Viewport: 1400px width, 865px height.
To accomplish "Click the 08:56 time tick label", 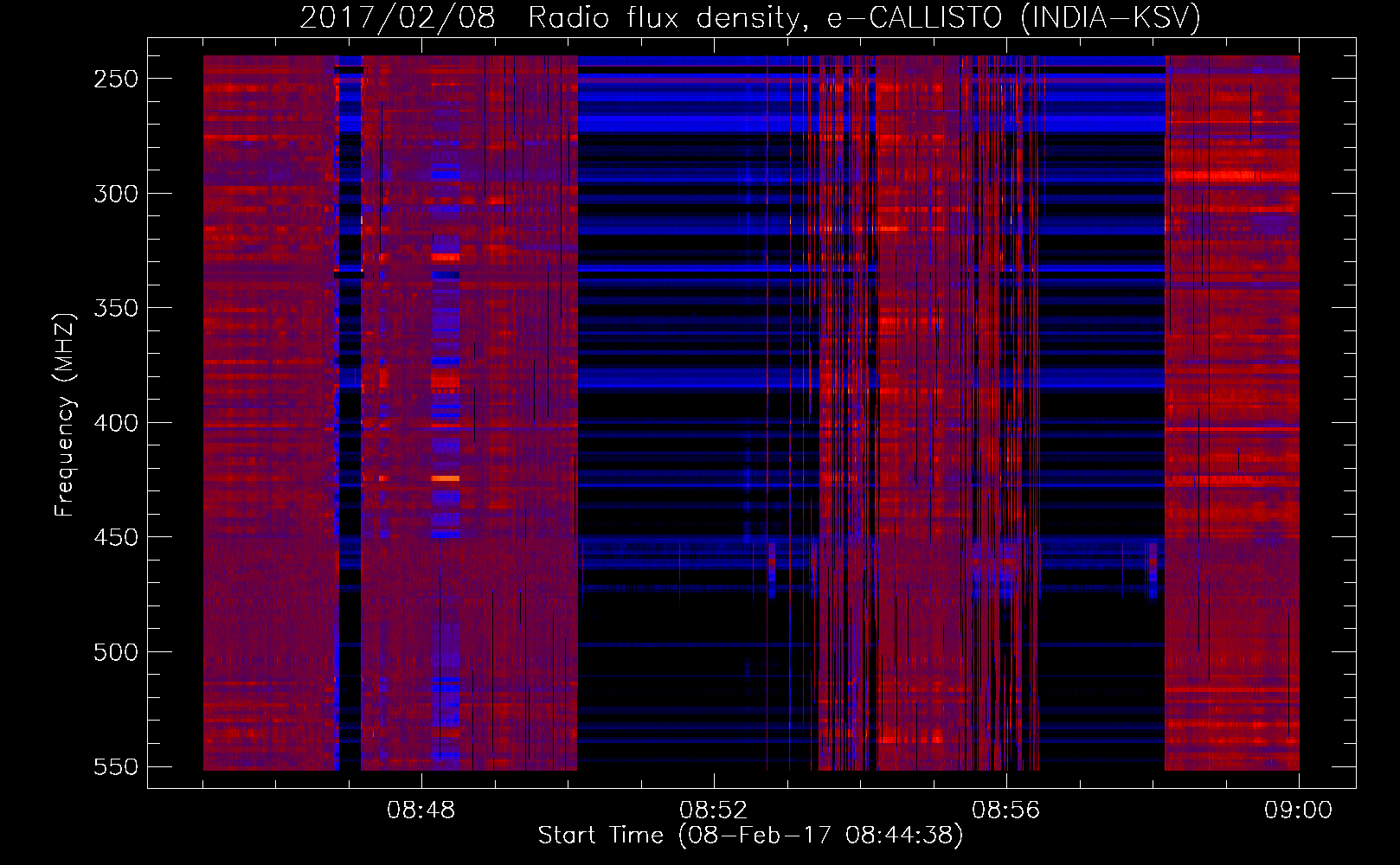I will pos(1006,811).
